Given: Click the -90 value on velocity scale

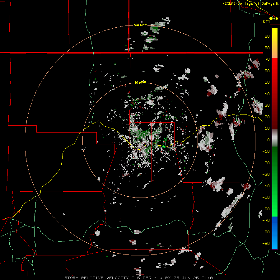Looking at the screenshot, I should tap(266, 244).
